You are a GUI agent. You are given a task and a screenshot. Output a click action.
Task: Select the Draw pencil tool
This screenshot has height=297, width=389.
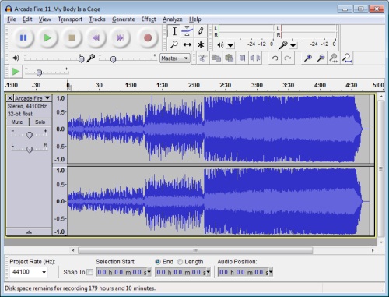click(x=201, y=31)
